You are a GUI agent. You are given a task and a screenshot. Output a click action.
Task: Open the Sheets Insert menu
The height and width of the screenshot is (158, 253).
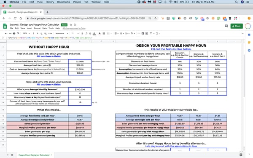pos(30,28)
